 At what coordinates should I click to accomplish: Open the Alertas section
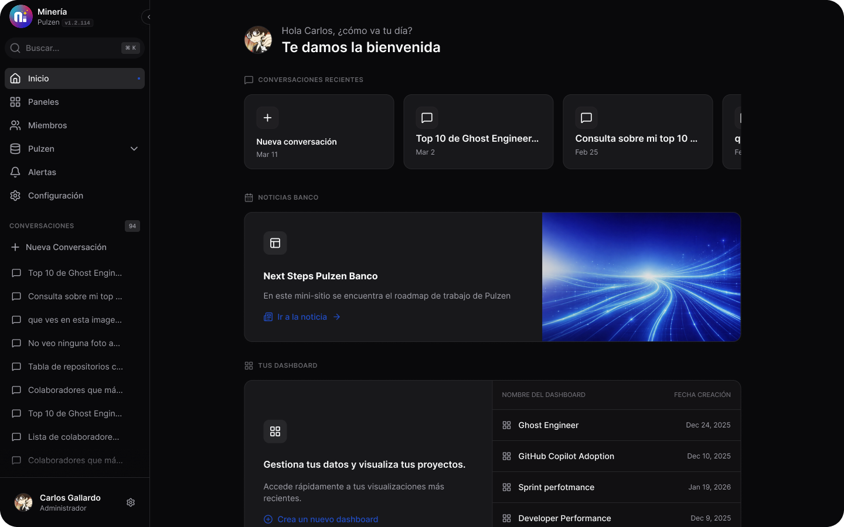point(74,172)
